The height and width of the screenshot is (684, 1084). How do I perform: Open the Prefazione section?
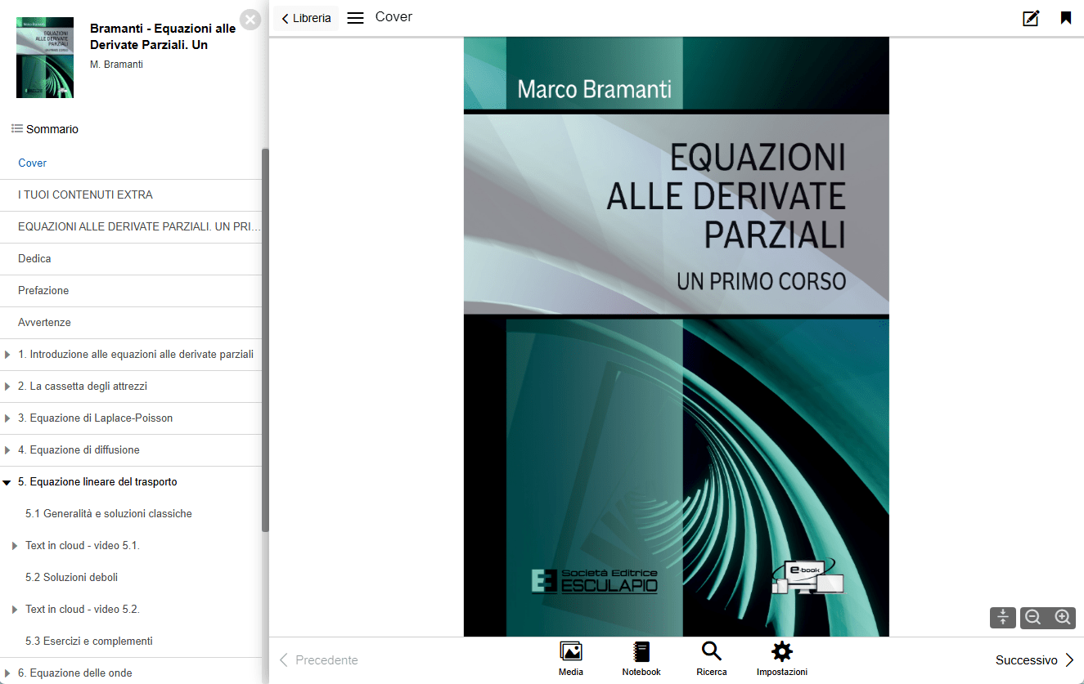[x=131, y=291]
